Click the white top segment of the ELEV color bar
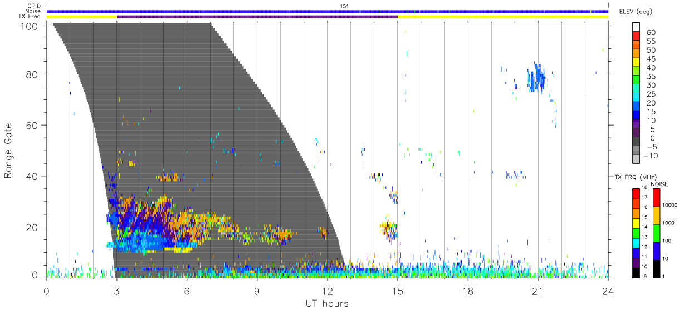This screenshot has height=315, width=684. pyautogui.click(x=636, y=27)
